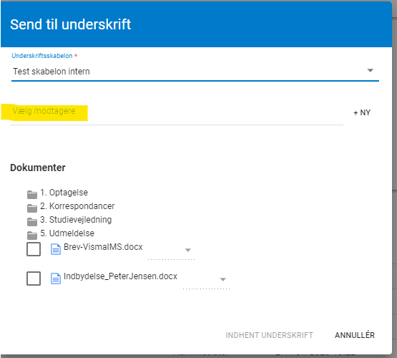This screenshot has height=358, width=397.
Task: Add a new recipient with + NY
Action: pos(362,112)
